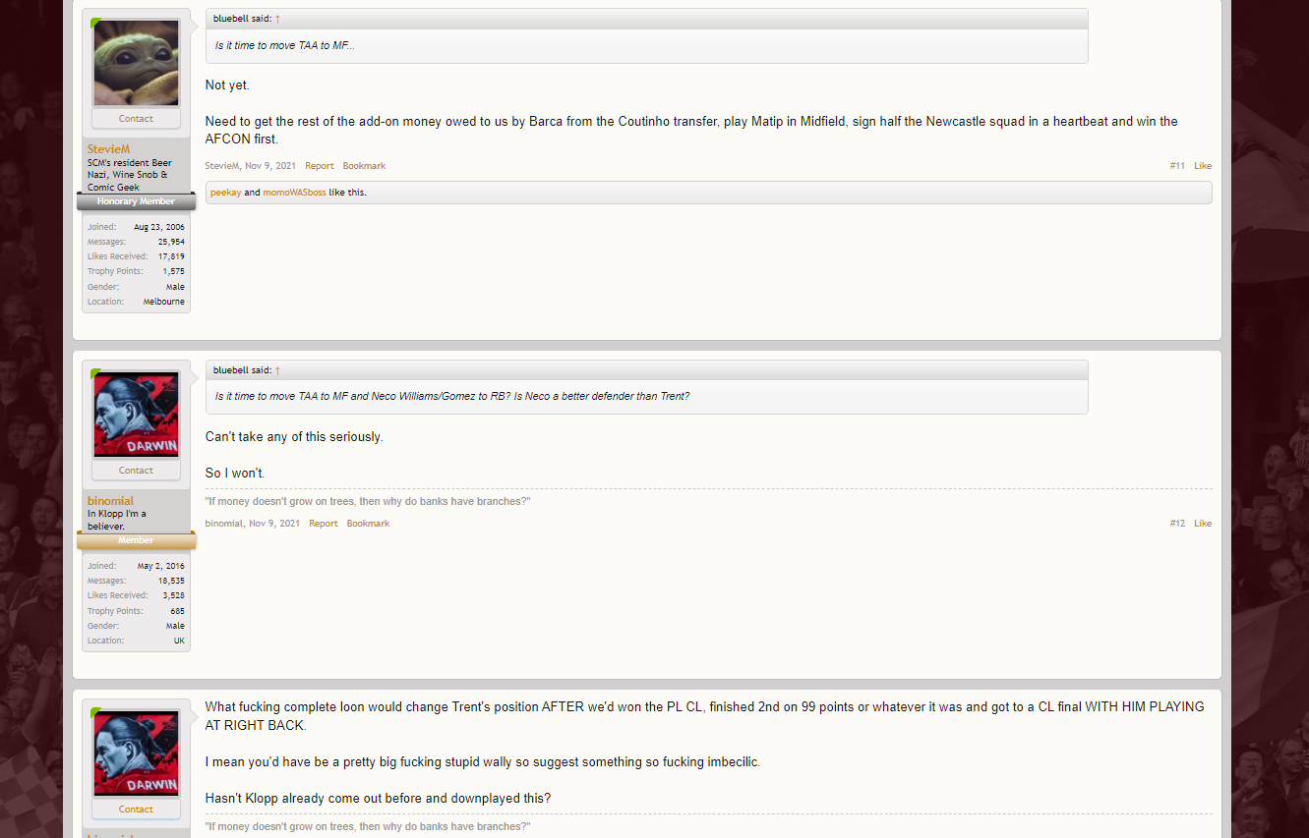Like binomial's post #12
This screenshot has height=838, width=1309.
point(1203,524)
